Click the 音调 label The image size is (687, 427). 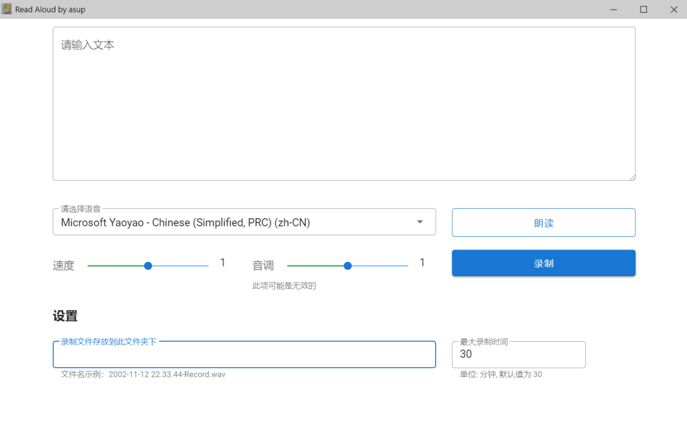(263, 265)
